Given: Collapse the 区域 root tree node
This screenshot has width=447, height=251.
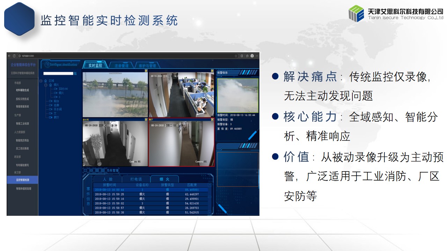Looking at the screenshot, I should click(x=41, y=81).
